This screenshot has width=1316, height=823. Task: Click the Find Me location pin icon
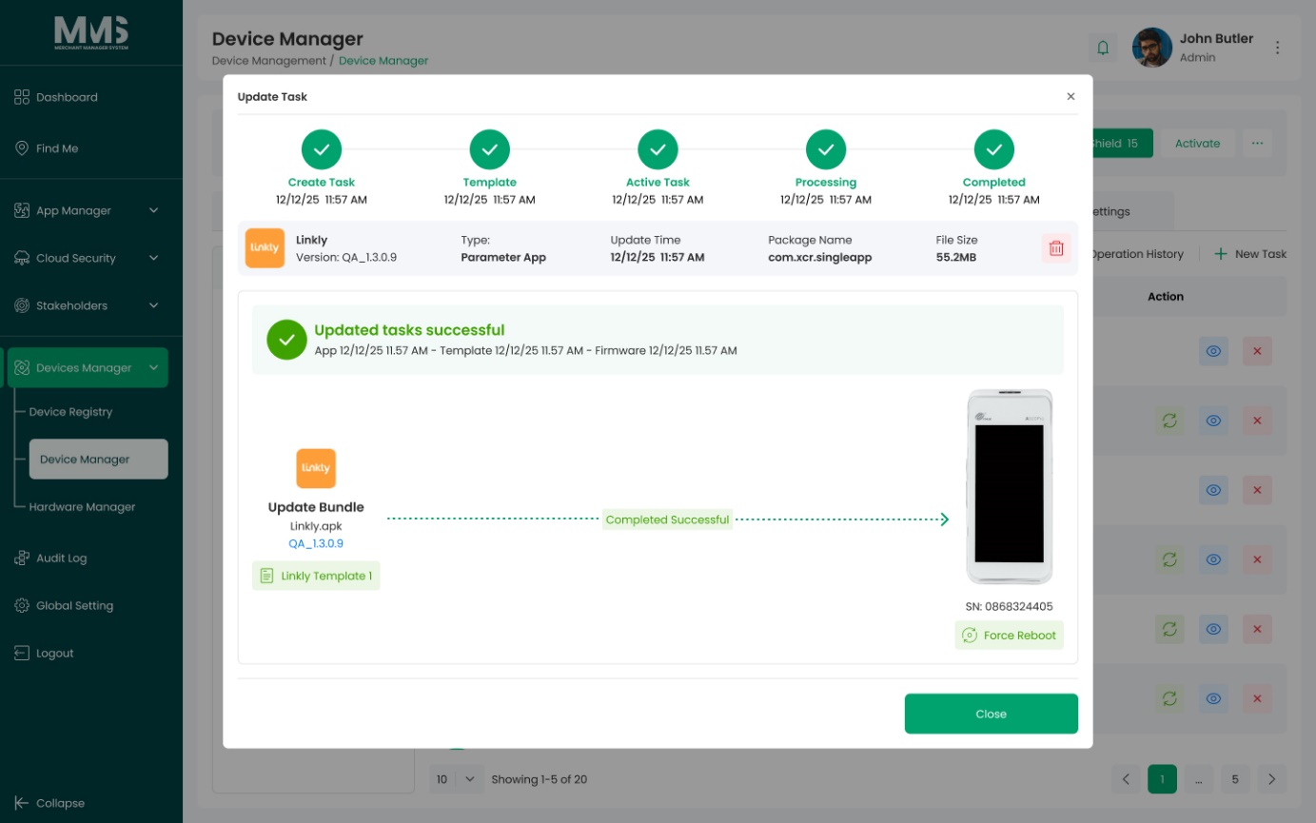coord(22,148)
